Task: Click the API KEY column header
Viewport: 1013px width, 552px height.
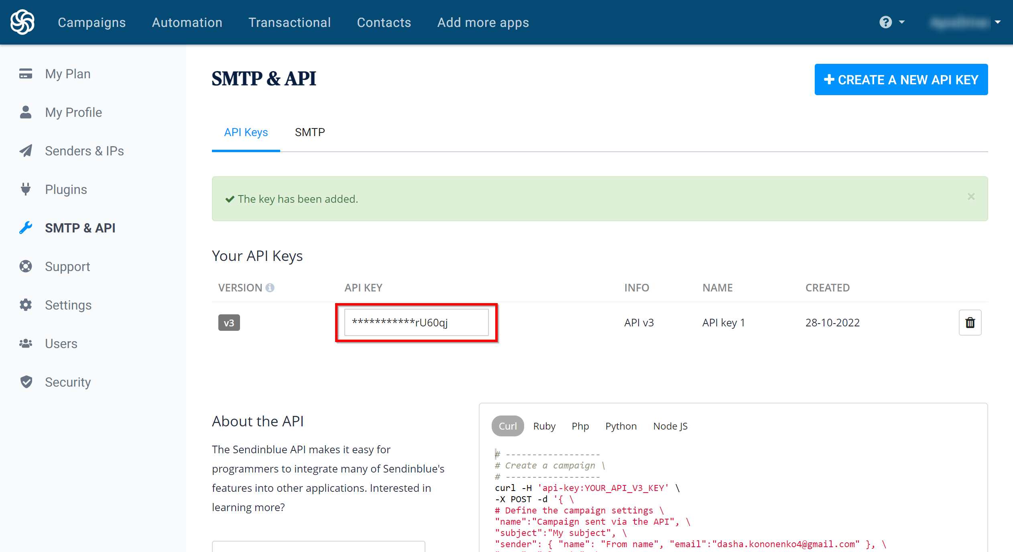Action: click(363, 288)
